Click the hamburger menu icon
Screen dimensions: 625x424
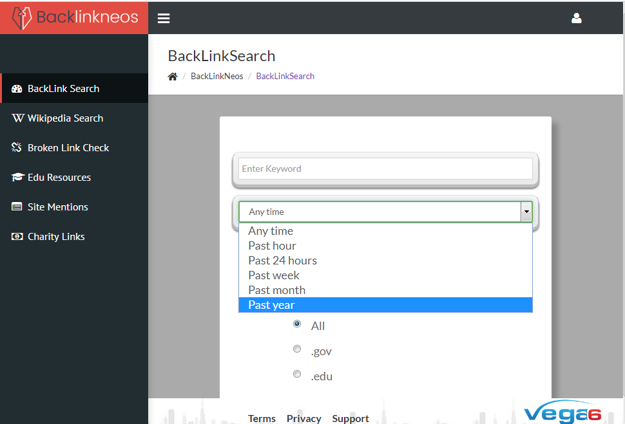pos(164,19)
